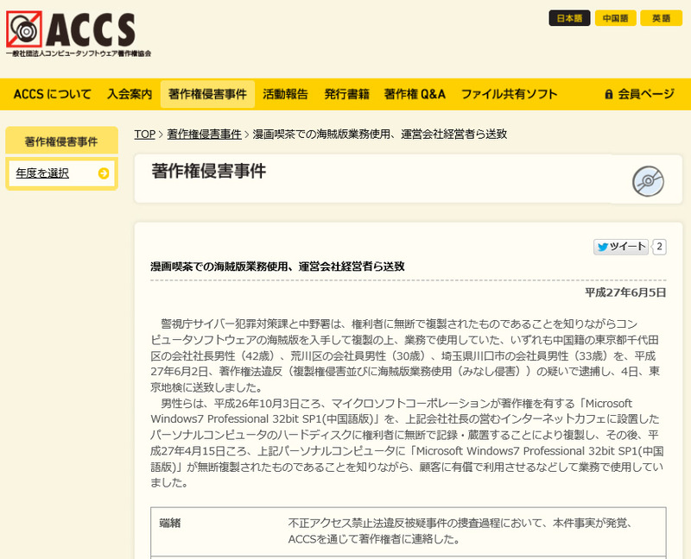Select 著作権侵害事件 sidebar heading
Image resolution: width=691 pixels, height=559 pixels.
point(60,141)
